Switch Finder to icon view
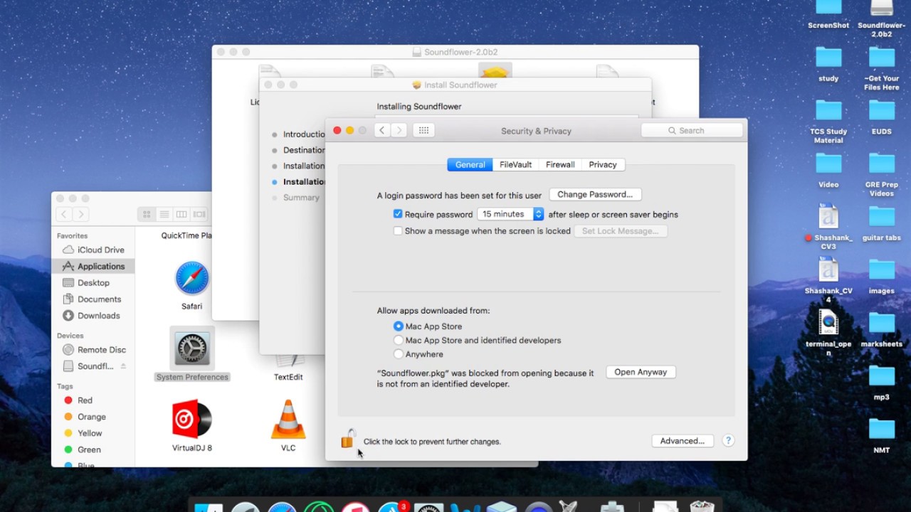 [147, 214]
